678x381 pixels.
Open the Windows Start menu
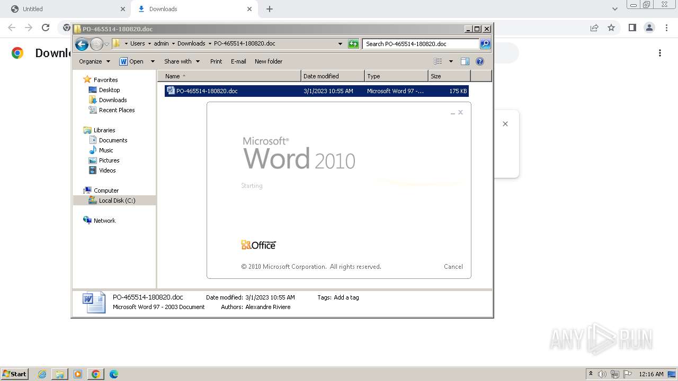point(15,374)
